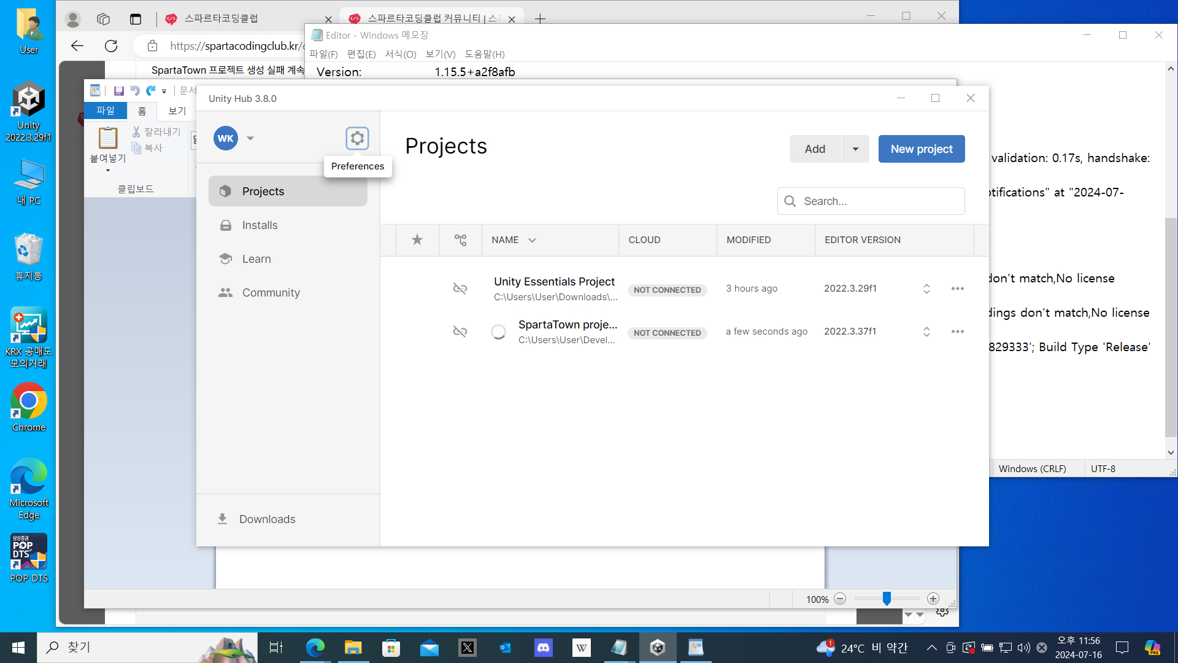Click the MODIFIED column header
The height and width of the screenshot is (663, 1178).
[x=749, y=240]
